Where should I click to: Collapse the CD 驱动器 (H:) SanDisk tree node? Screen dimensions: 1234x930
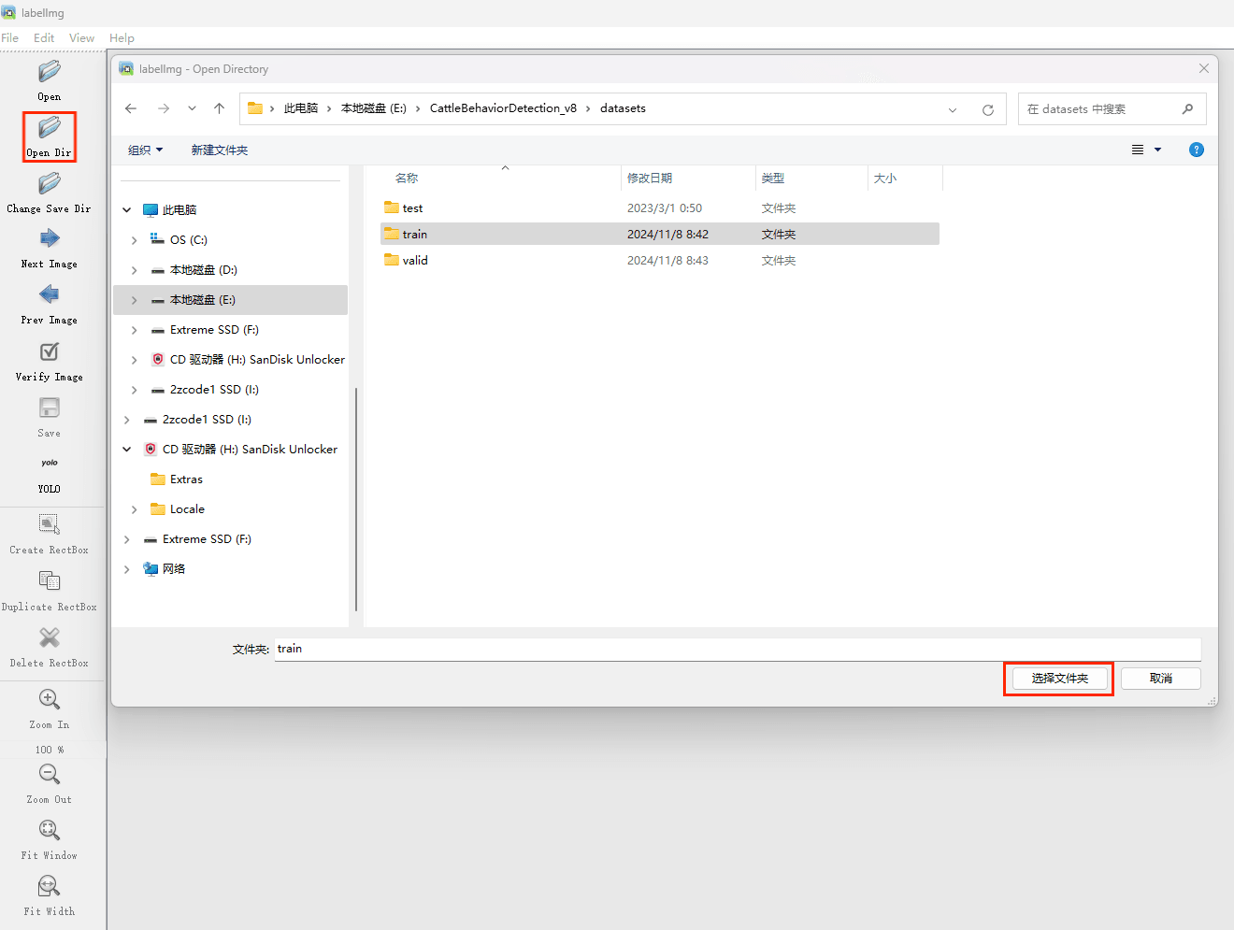click(127, 450)
